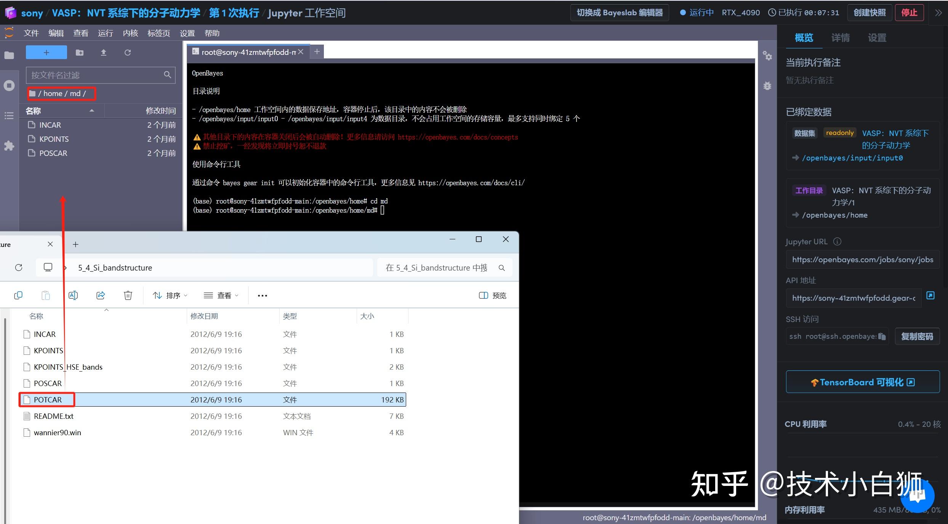The height and width of the screenshot is (524, 948).
Task: Toggle the 预览 preview pane in Explorer
Action: click(x=492, y=295)
